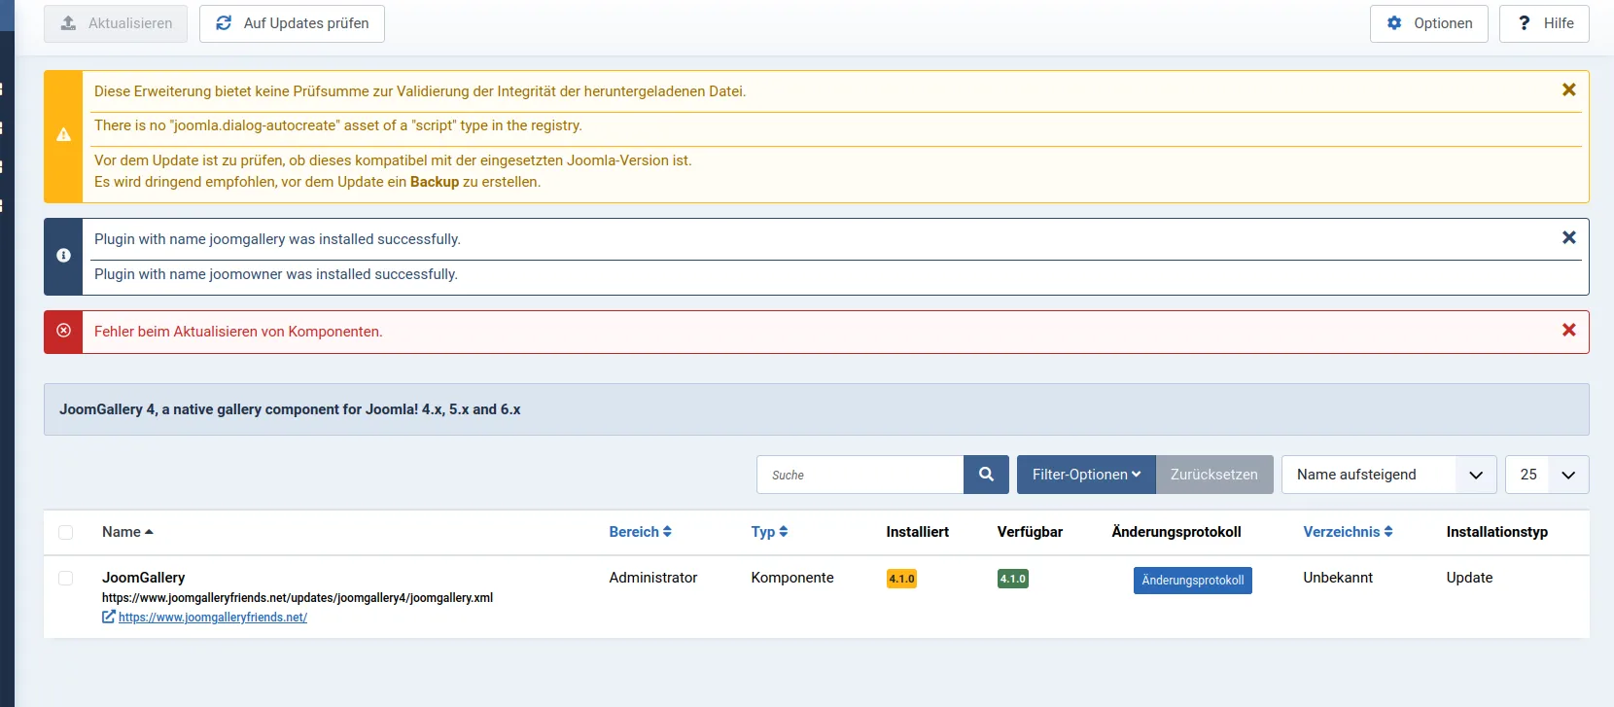The width and height of the screenshot is (1614, 707).
Task: Click into the Suche search field
Action: pos(860,475)
